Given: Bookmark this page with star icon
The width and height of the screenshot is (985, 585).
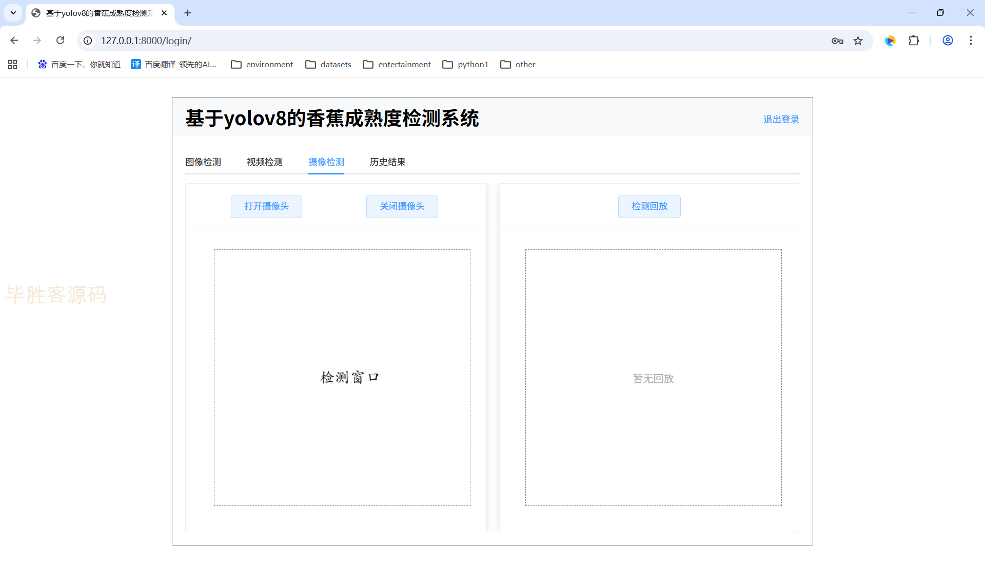Looking at the screenshot, I should 858,41.
